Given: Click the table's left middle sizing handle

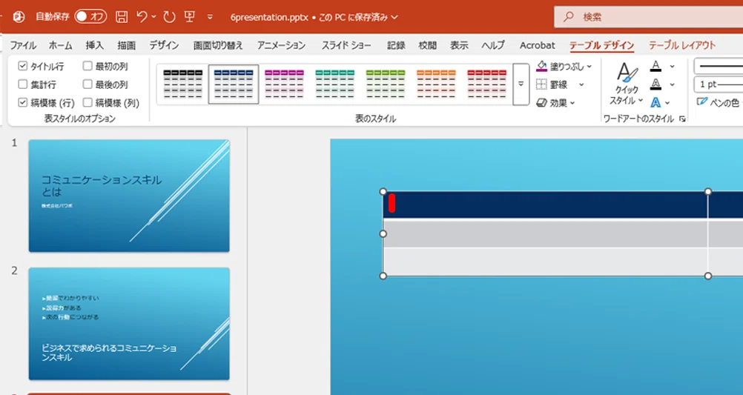Looking at the screenshot, I should pos(383,233).
